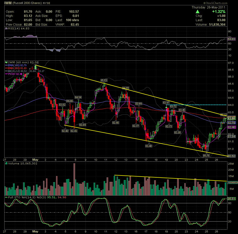Click the IWM (60 min) legend icon
Viewport: 238px width, 234px height.
tap(6, 62)
